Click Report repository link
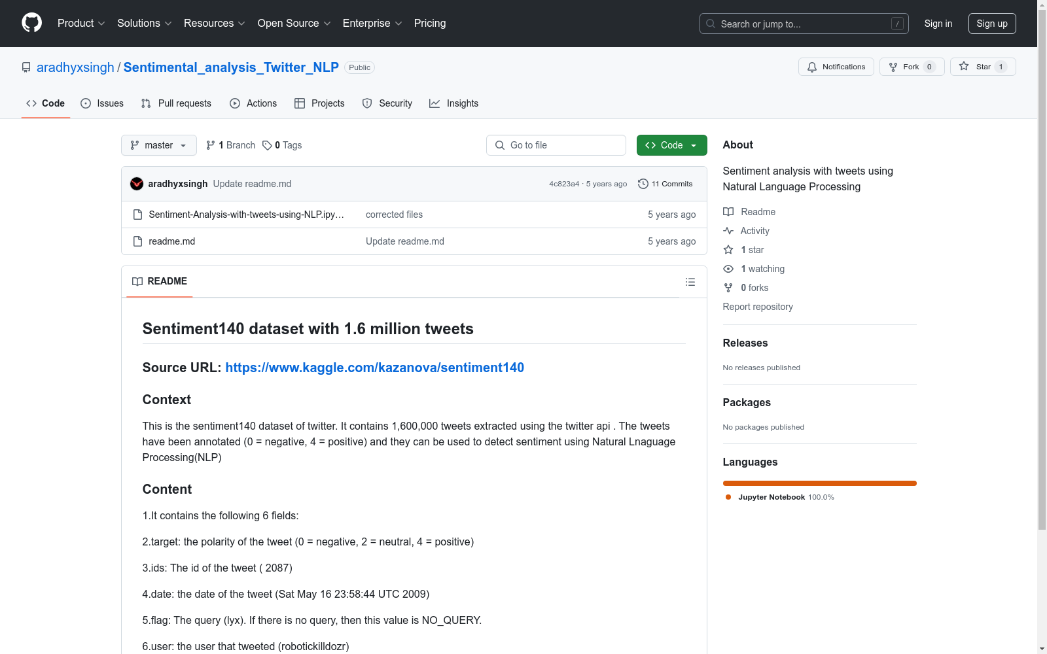The width and height of the screenshot is (1047, 654). pyautogui.click(x=758, y=307)
